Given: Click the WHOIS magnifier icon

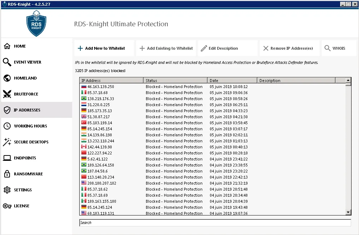Looking at the screenshot, I should [327, 48].
